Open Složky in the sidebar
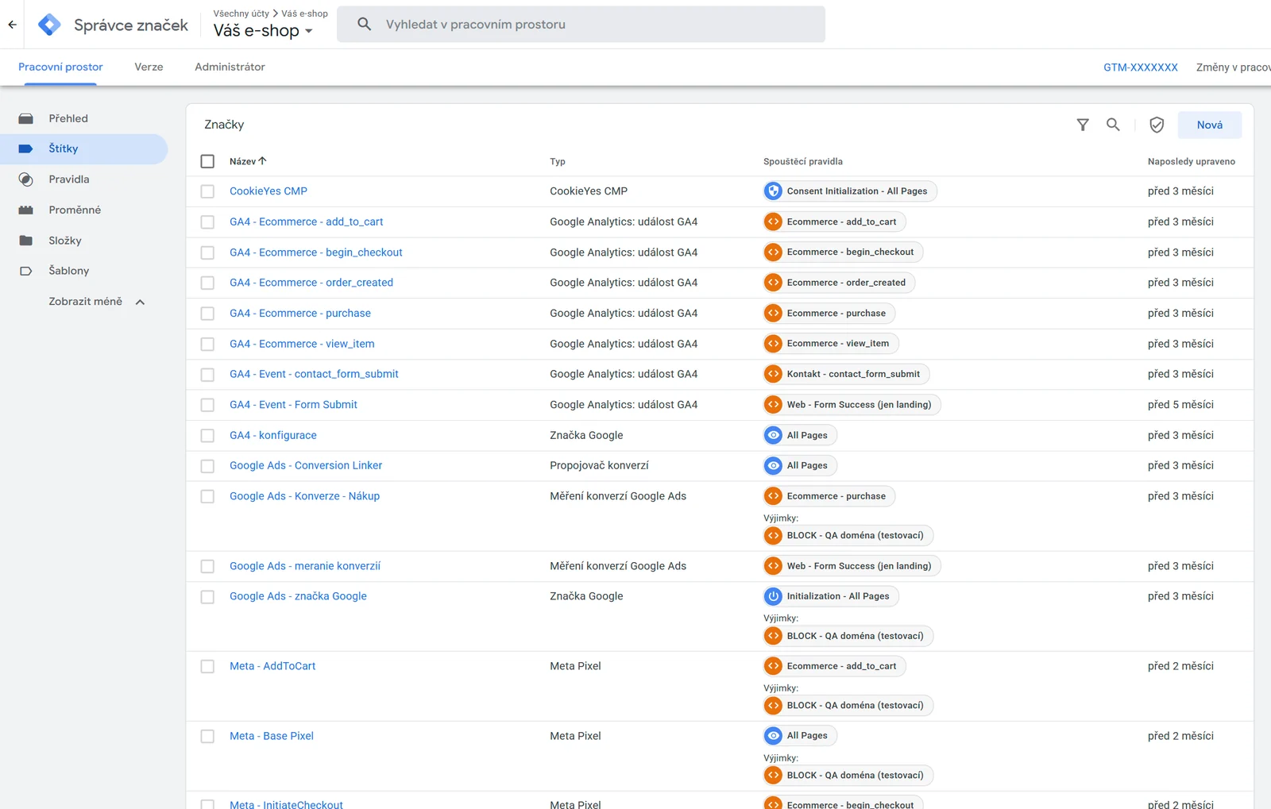The width and height of the screenshot is (1271, 809). coord(65,241)
